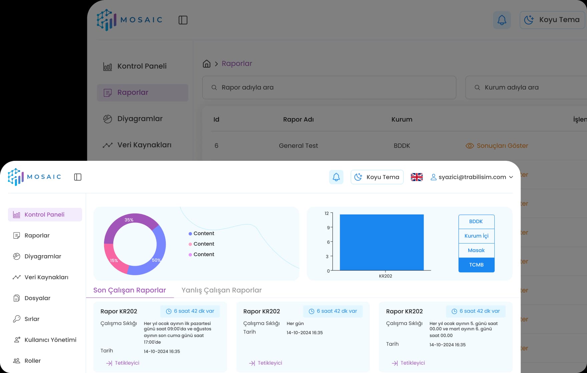Click Tetikleyici on the first report card

[x=123, y=363]
